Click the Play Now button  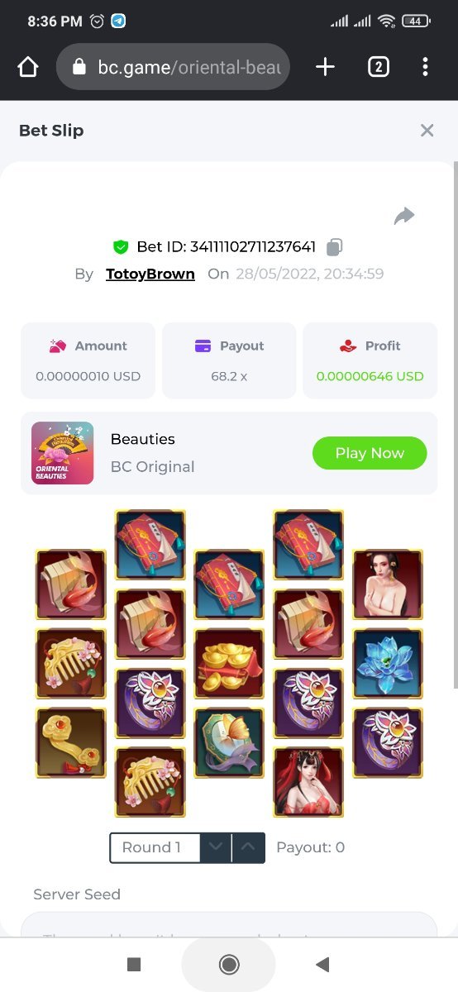[370, 453]
